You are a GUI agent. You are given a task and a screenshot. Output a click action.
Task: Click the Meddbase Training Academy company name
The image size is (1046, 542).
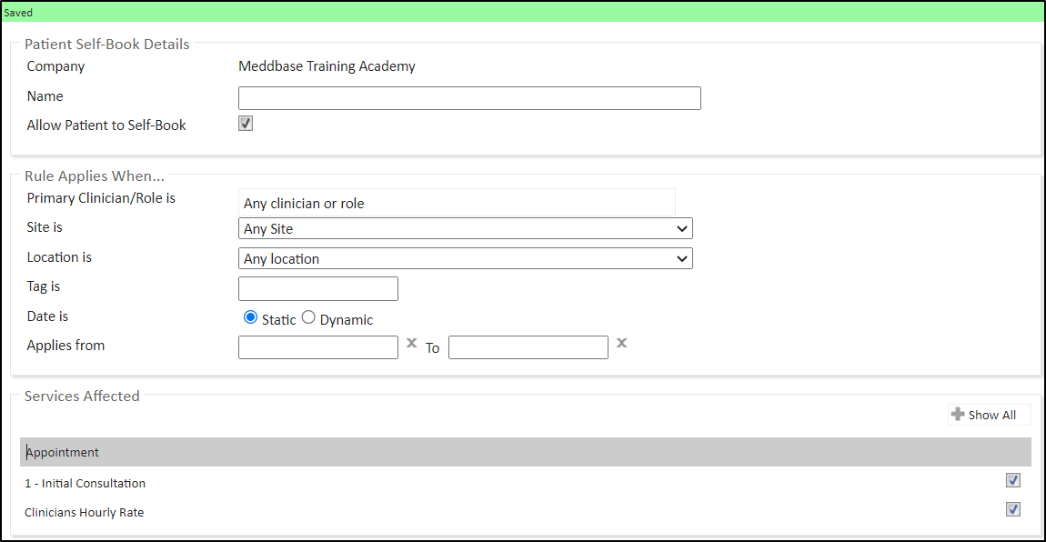click(327, 66)
